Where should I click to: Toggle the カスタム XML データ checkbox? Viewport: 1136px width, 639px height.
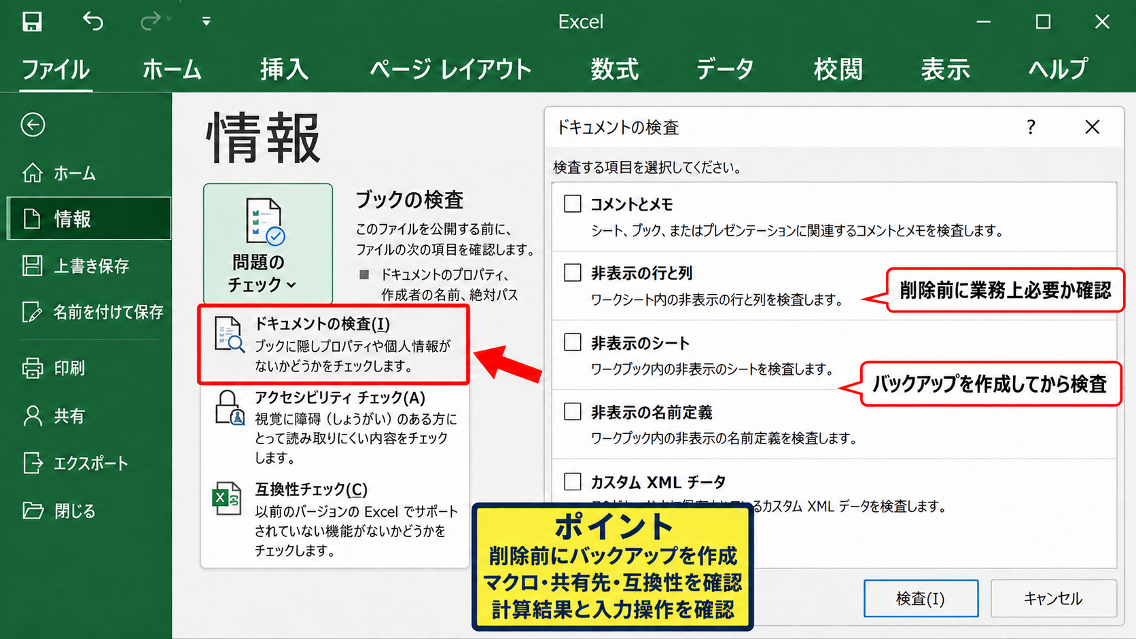click(573, 481)
